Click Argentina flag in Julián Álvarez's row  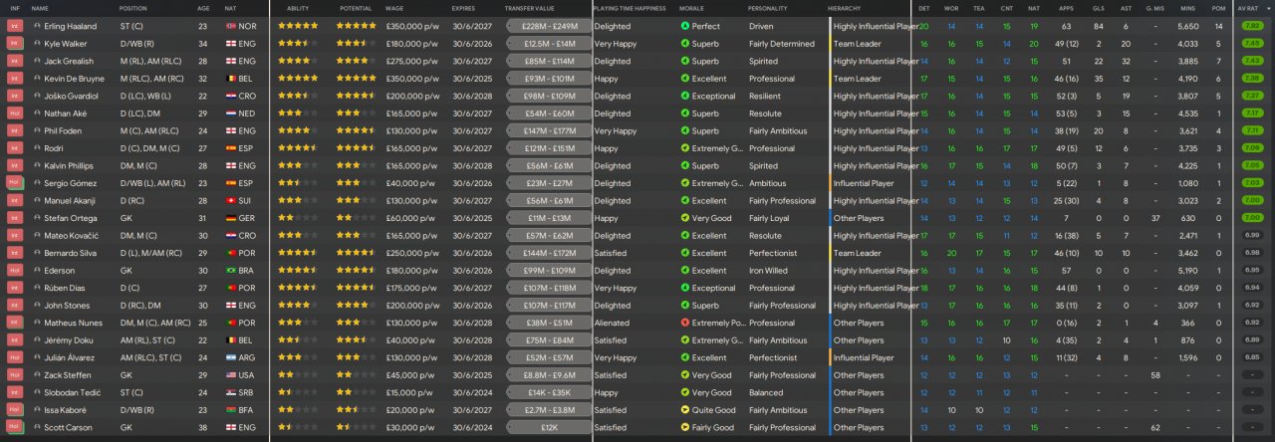point(230,357)
